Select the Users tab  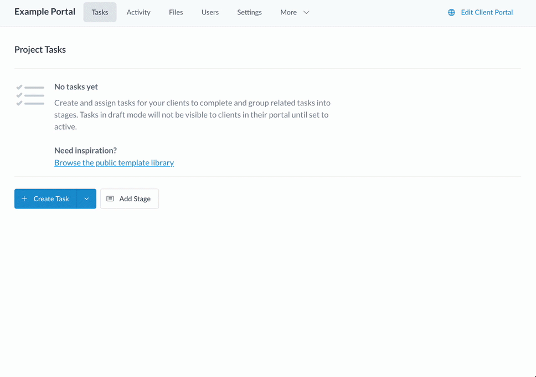coord(210,12)
